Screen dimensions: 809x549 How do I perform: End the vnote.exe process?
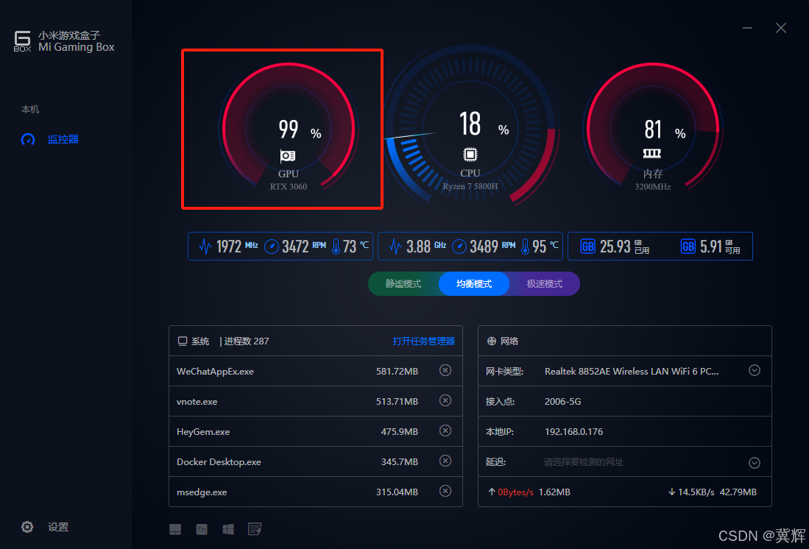pyautogui.click(x=445, y=401)
